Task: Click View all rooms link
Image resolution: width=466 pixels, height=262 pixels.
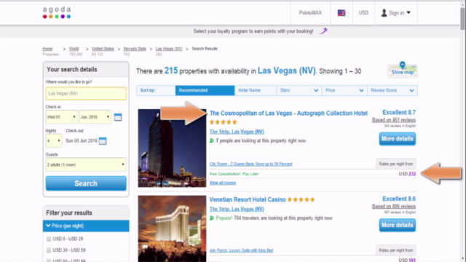Action: click(x=223, y=183)
